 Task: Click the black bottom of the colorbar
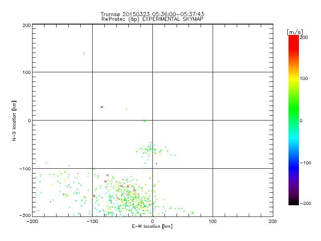294,202
